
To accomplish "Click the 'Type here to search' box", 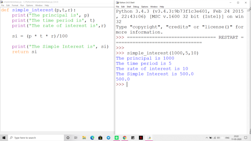I will 35,137.
